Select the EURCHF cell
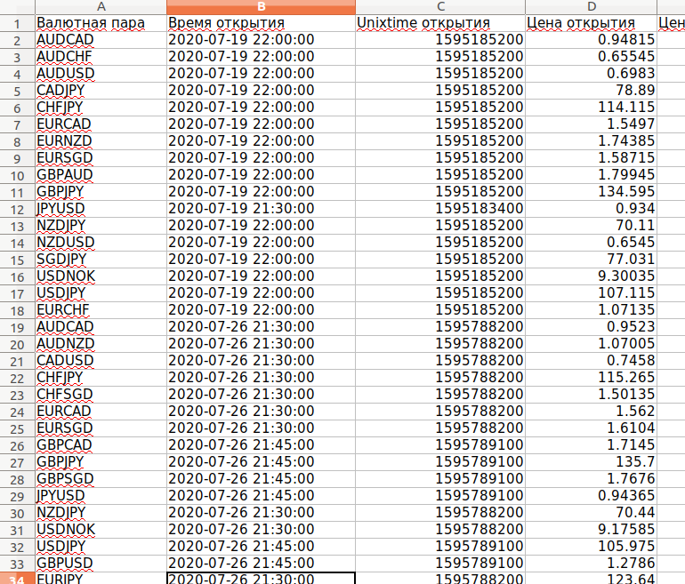The width and height of the screenshot is (685, 584). point(101,310)
